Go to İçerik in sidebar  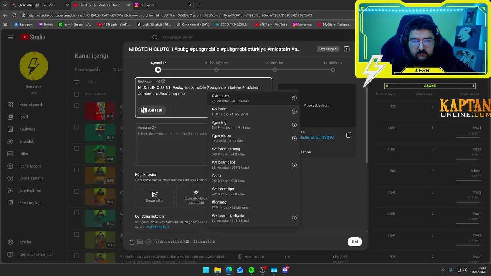tap(24, 117)
